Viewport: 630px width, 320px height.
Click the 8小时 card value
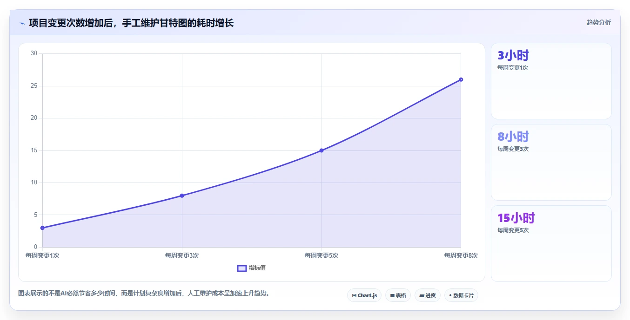(513, 137)
